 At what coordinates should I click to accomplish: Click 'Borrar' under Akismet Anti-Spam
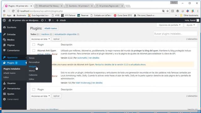55,54
